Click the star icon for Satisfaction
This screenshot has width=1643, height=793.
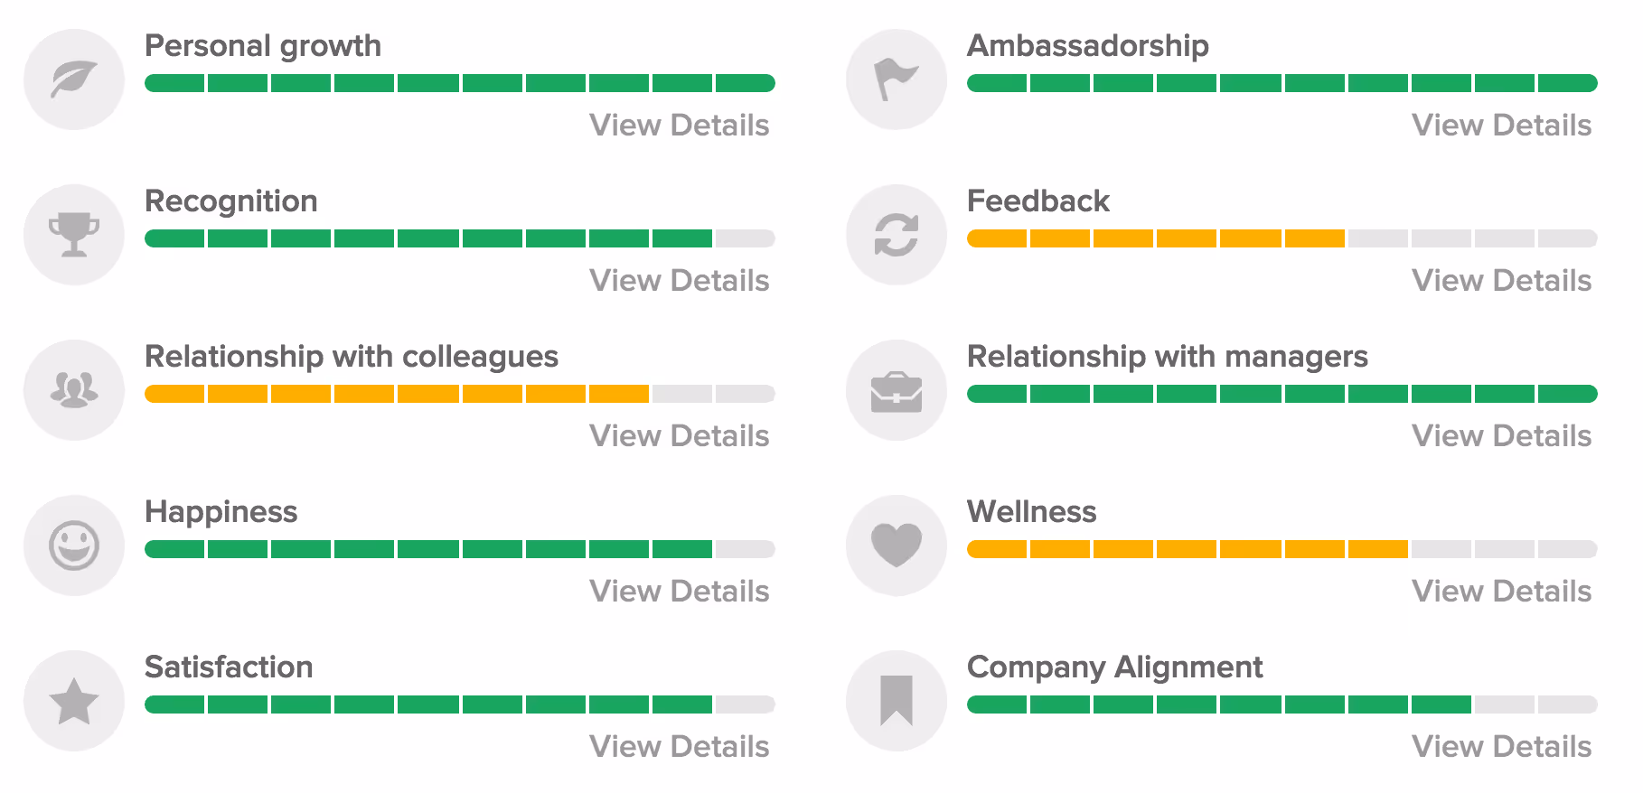[x=74, y=700]
